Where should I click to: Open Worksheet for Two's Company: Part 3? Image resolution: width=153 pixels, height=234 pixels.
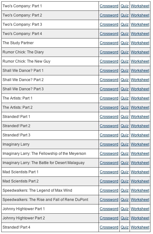coord(140,24)
